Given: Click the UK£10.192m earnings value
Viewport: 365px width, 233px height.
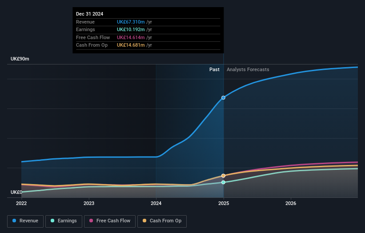Looking at the screenshot, I should [x=131, y=29].
